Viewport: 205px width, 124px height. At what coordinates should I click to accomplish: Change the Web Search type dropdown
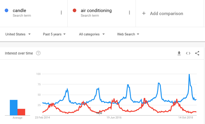(128, 34)
